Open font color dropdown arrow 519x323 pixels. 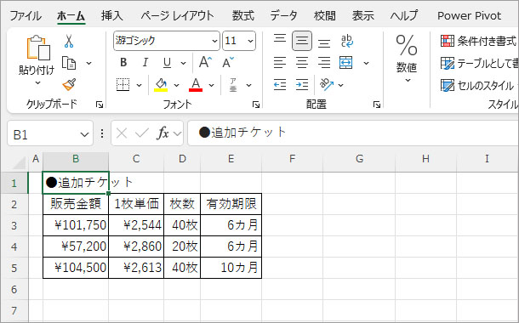coord(211,85)
